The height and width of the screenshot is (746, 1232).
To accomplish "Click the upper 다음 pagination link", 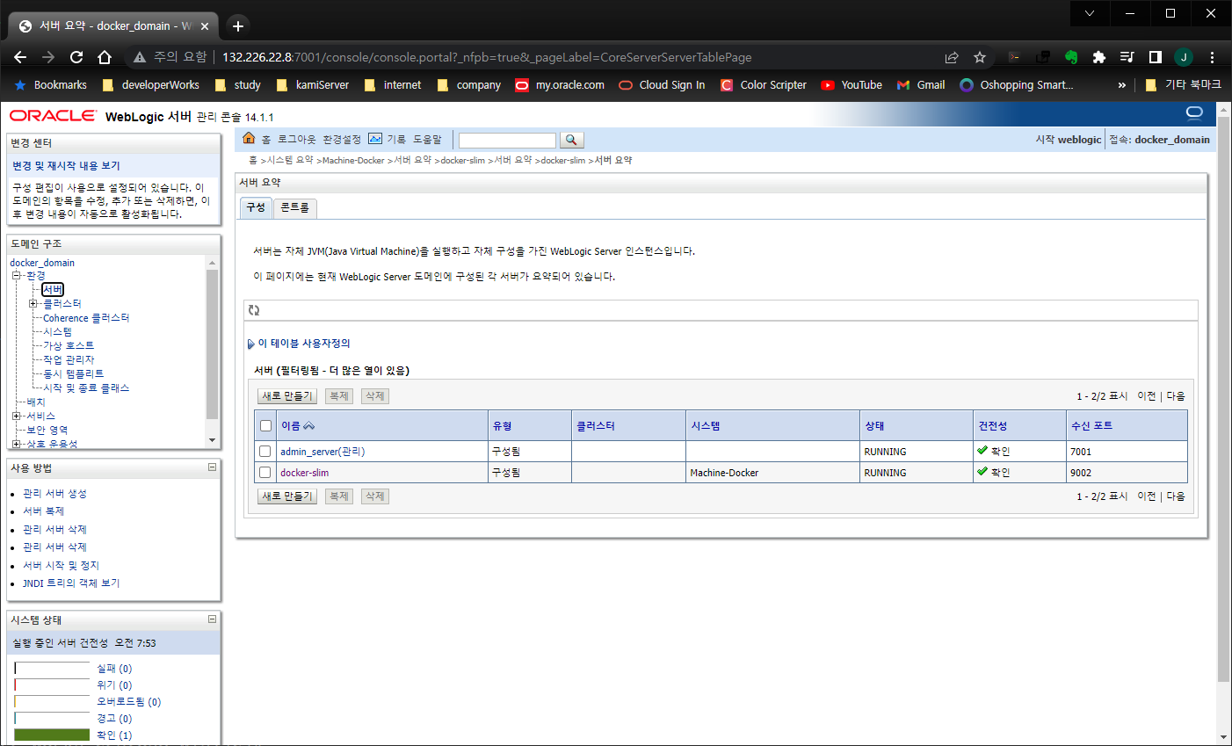I will (1176, 396).
